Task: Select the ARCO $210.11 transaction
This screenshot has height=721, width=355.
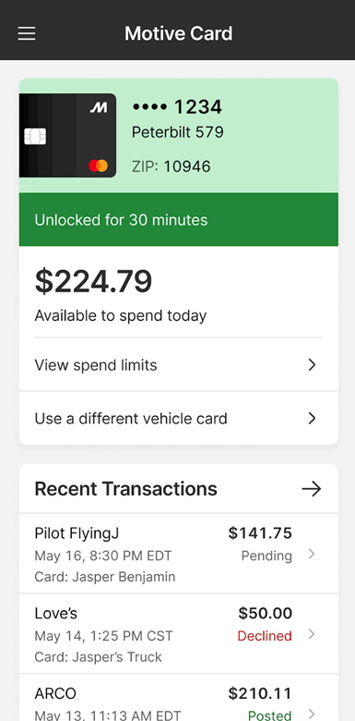Action: pyautogui.click(x=179, y=698)
